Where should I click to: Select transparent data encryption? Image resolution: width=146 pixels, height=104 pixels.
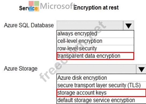coord(95,56)
